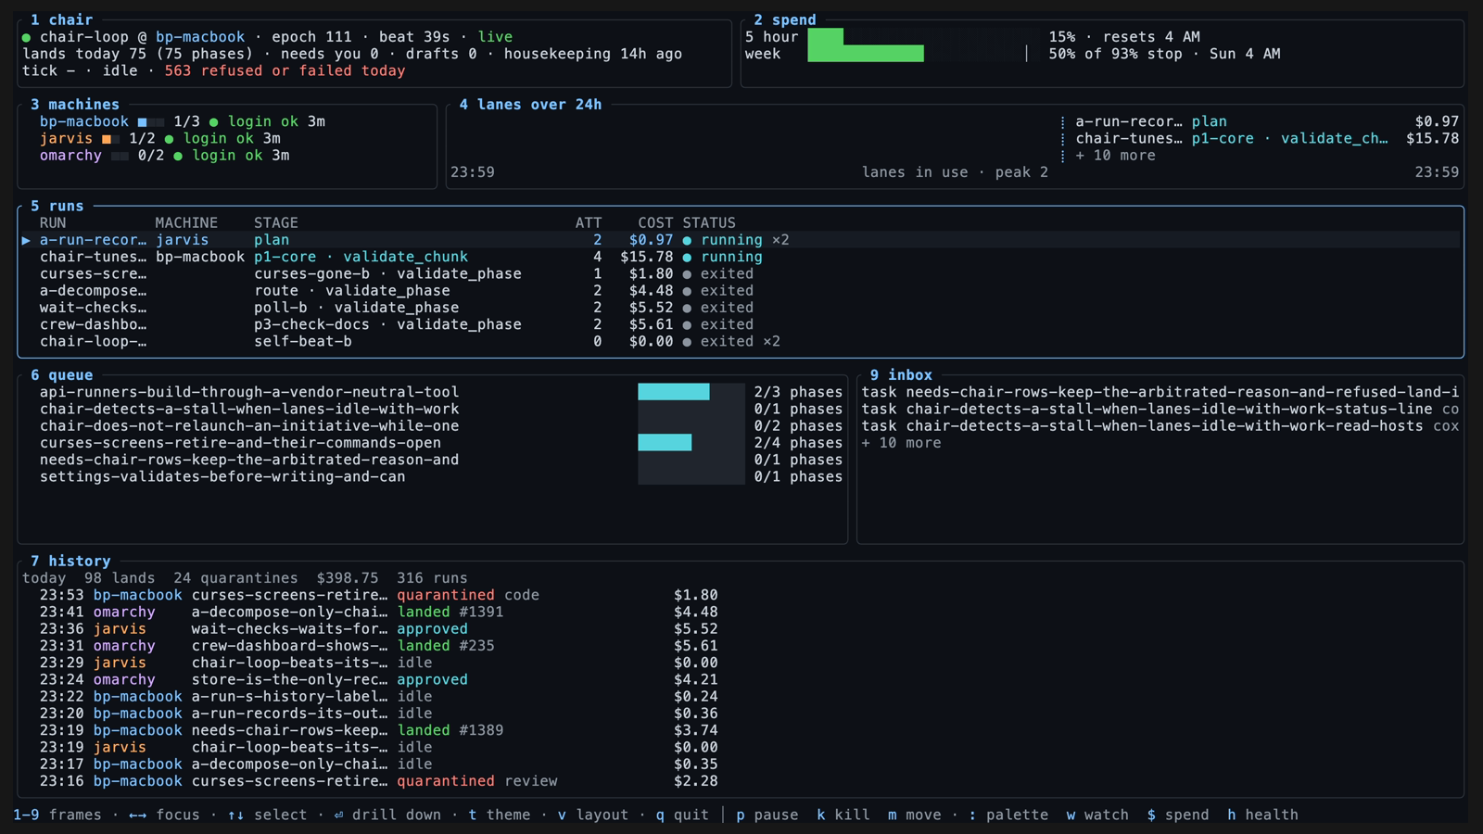The height and width of the screenshot is (834, 1483).
Task: Click '563 refused or failed today' warning
Action: click(x=285, y=70)
